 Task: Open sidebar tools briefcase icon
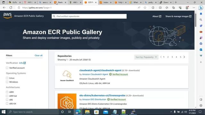(201, 32)
